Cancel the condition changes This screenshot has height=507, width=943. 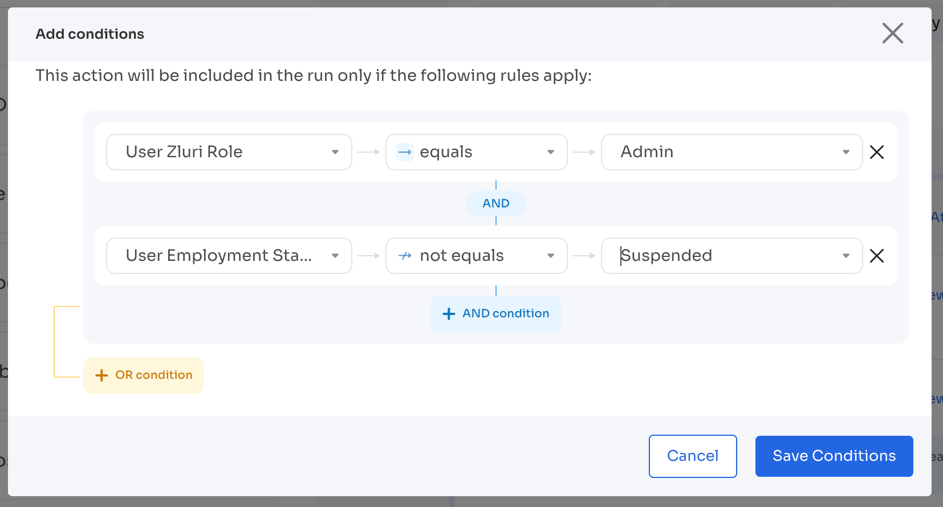693,456
